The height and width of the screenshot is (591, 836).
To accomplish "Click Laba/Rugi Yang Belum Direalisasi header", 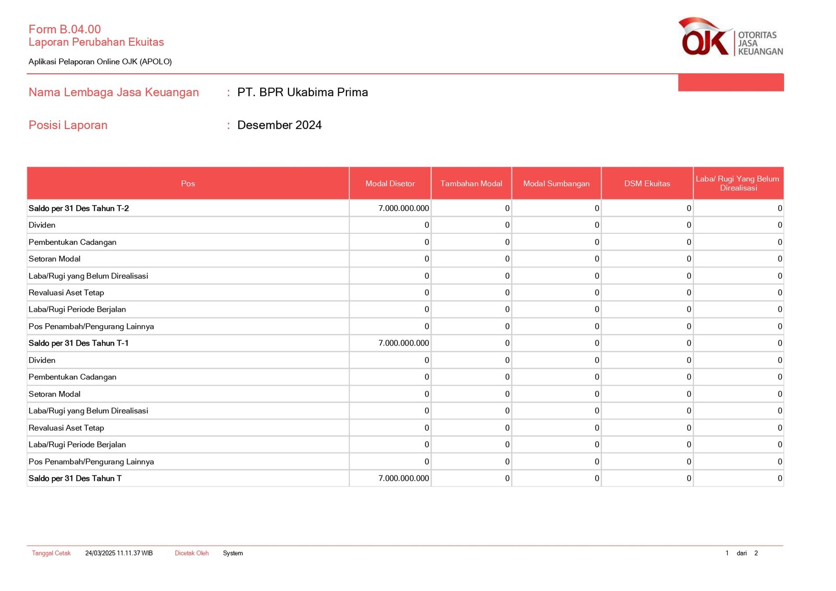I will click(x=738, y=183).
